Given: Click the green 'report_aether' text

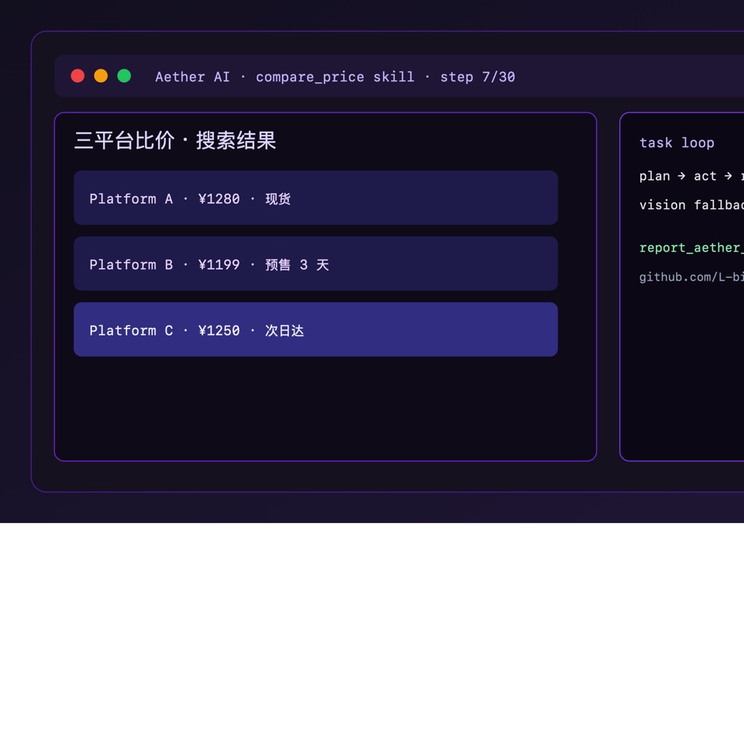Looking at the screenshot, I should tap(691, 248).
